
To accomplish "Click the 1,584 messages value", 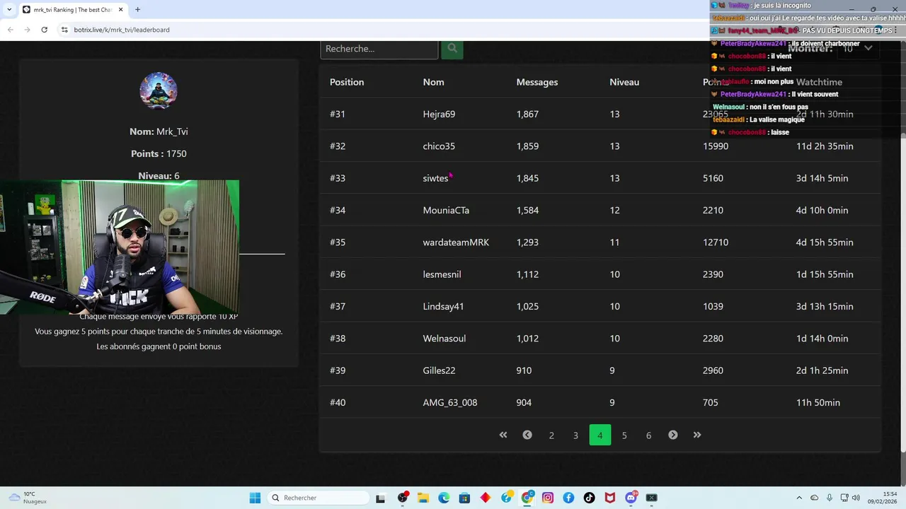I will (527, 210).
